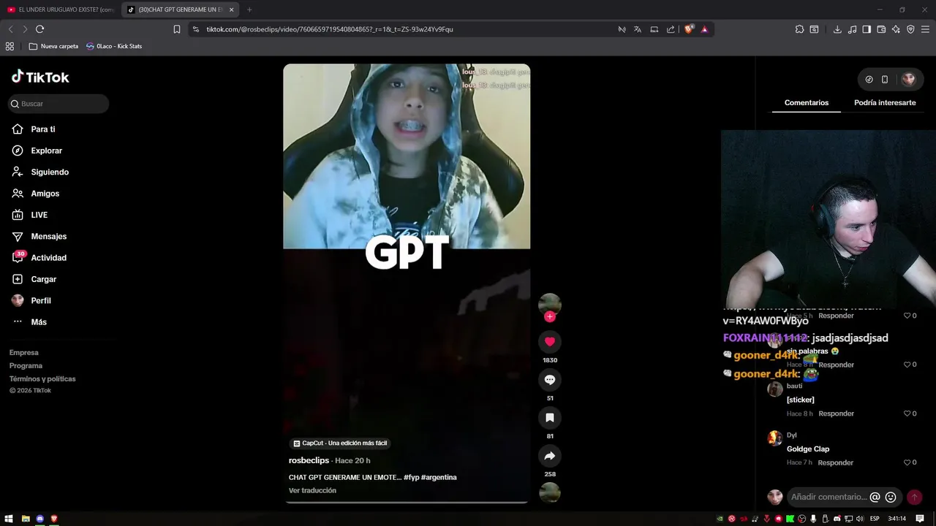This screenshot has width=936, height=526.
Task: Switch to Podría interesarte tab
Action: [885, 103]
